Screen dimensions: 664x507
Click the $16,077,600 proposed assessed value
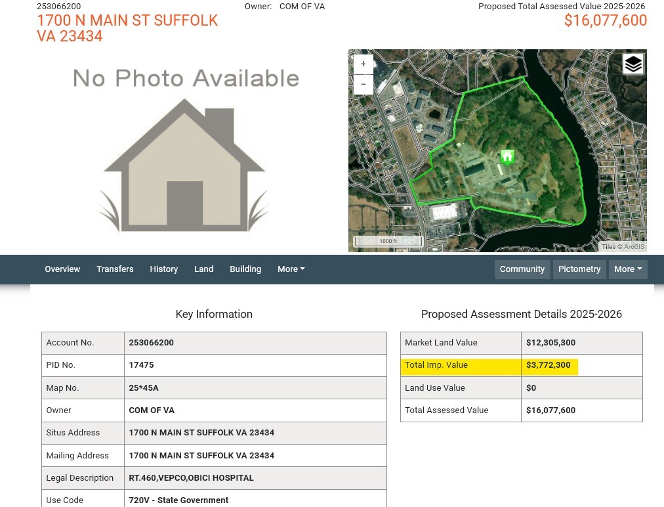pyautogui.click(x=605, y=20)
